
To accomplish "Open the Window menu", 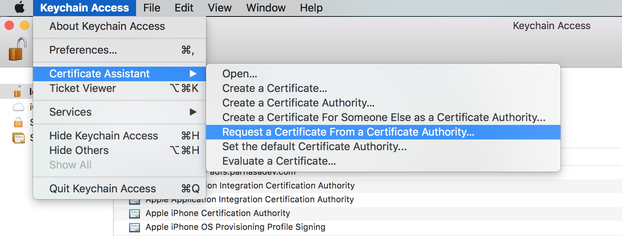I will [266, 8].
